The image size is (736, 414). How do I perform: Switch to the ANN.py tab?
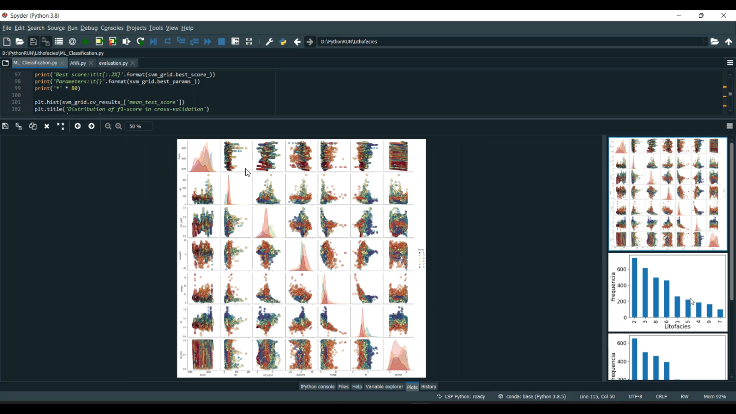coord(79,63)
